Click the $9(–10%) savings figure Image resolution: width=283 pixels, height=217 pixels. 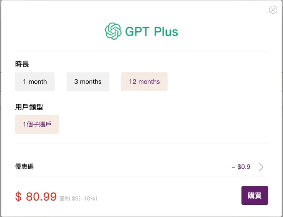click(x=85, y=199)
